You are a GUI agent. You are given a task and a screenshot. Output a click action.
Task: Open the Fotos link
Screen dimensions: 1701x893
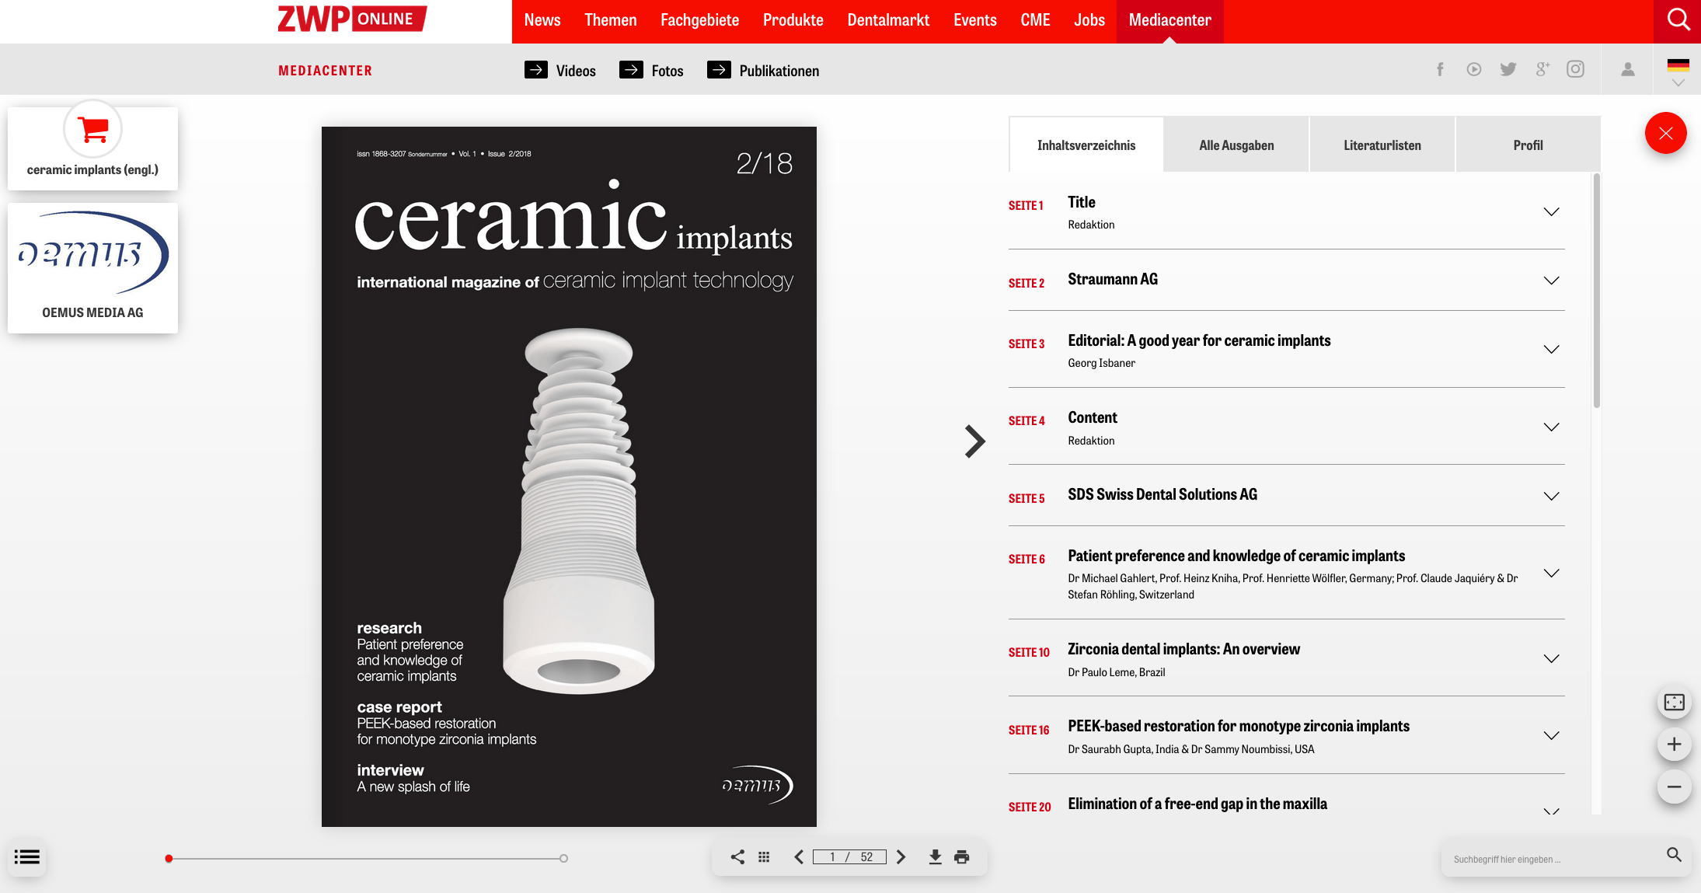point(668,71)
